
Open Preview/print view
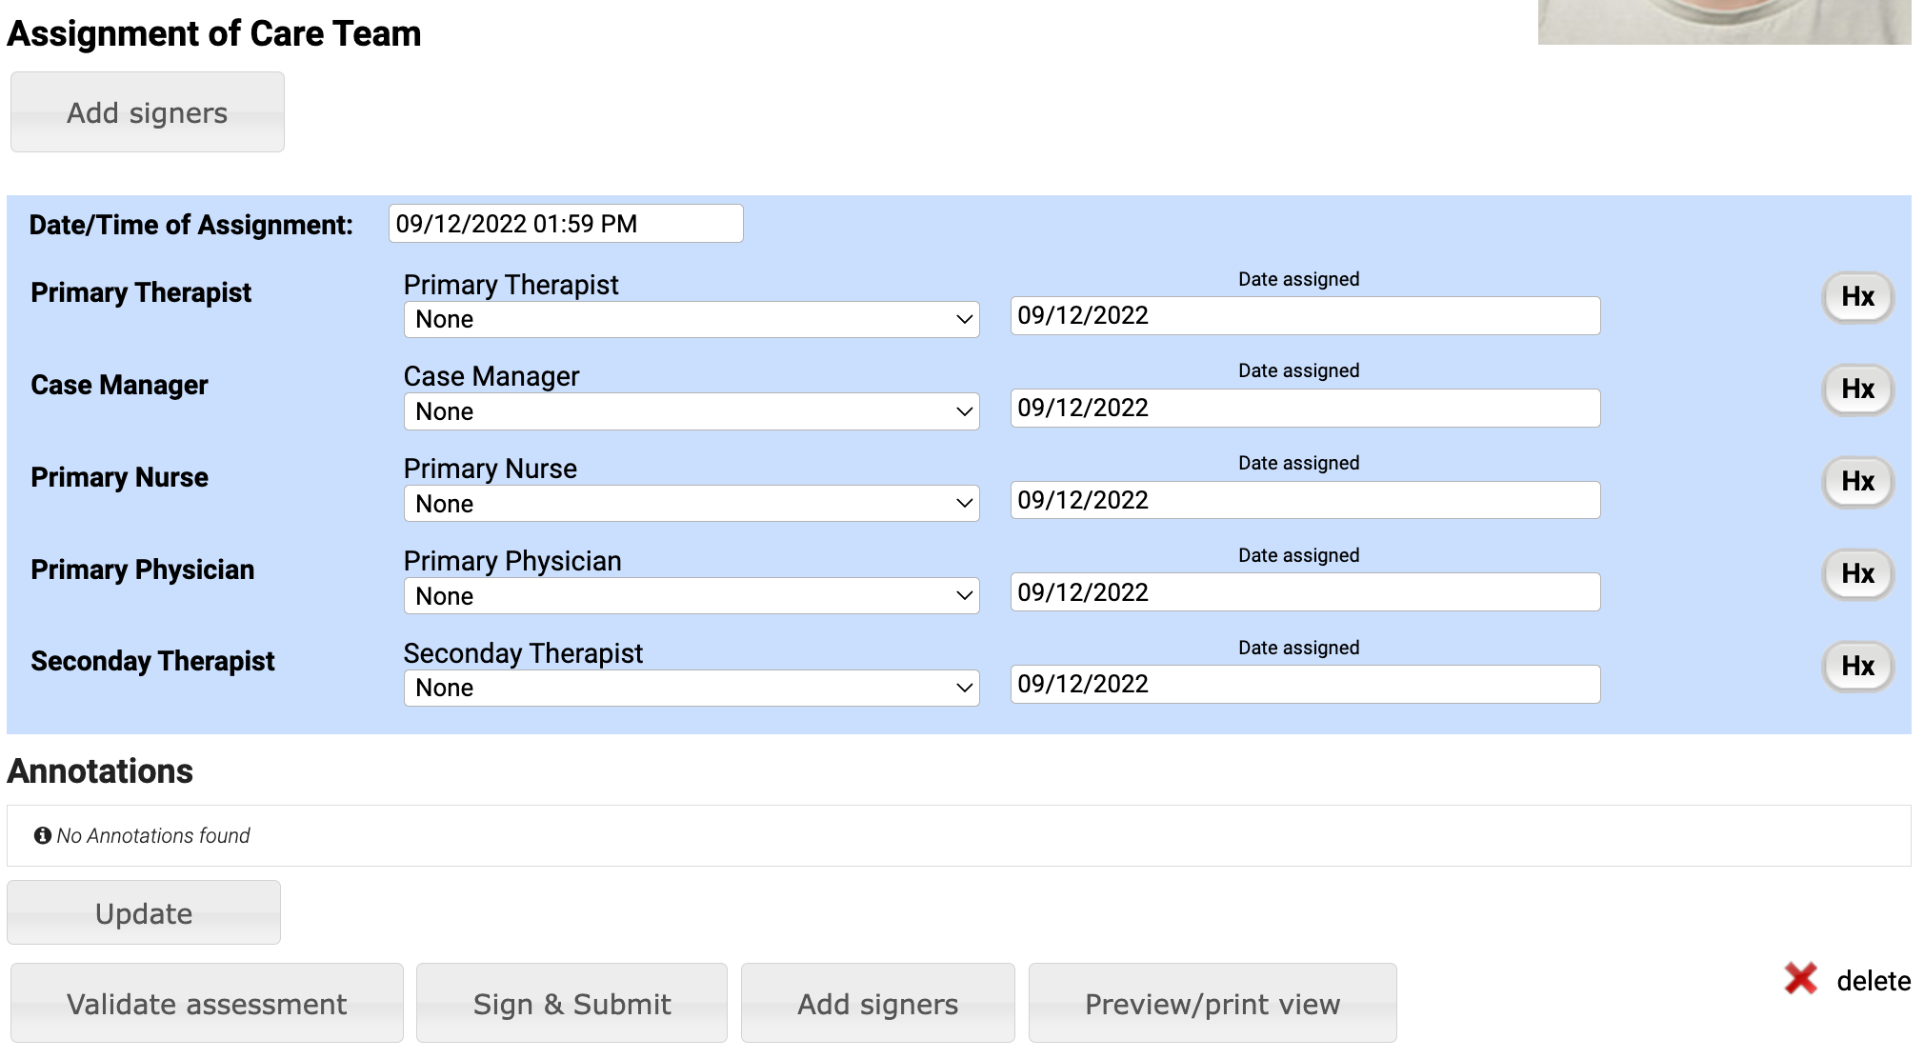(x=1212, y=1004)
